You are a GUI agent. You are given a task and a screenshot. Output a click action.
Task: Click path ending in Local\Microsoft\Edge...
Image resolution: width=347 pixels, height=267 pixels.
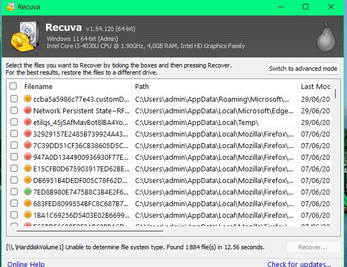[214, 111]
